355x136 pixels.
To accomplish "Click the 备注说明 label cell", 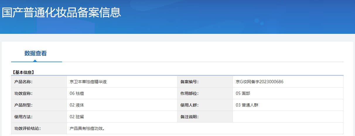I will 190,117.
